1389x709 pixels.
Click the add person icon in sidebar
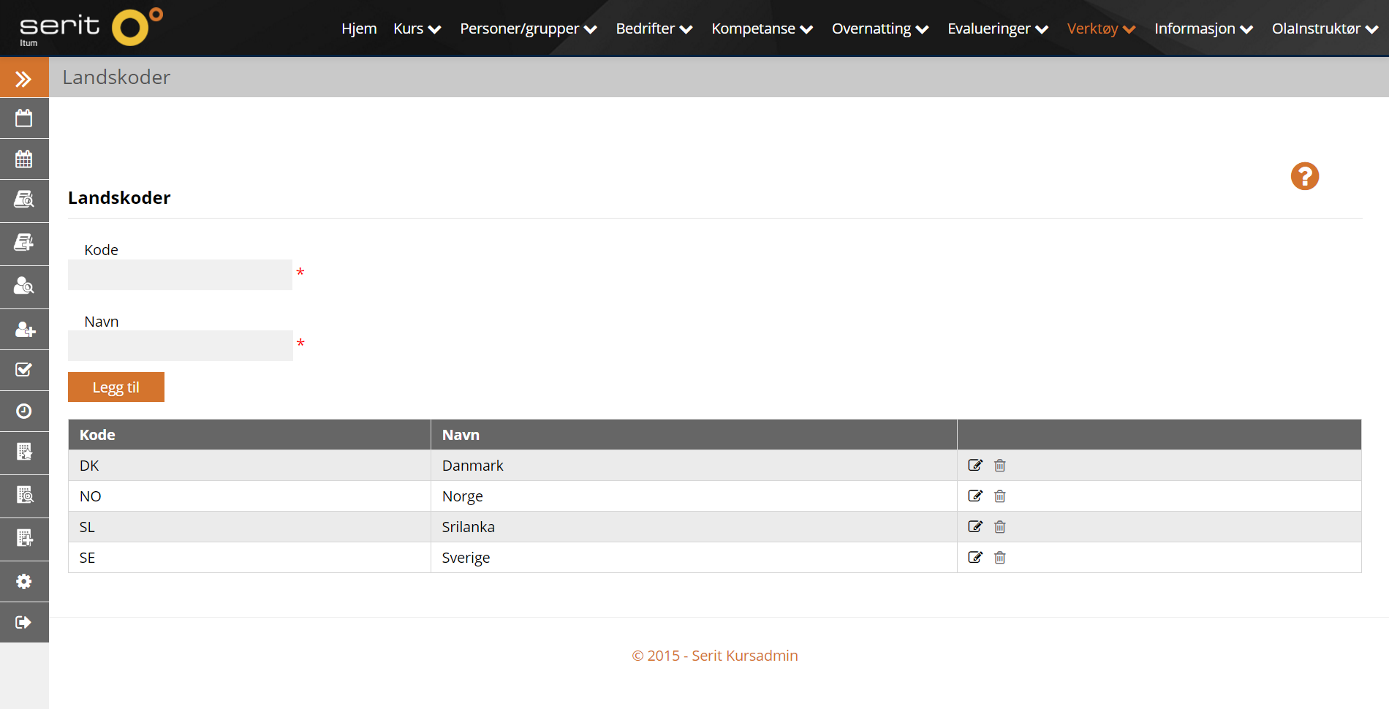pyautogui.click(x=24, y=330)
